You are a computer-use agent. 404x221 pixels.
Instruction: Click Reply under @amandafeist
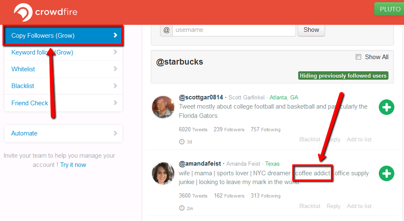(x=333, y=206)
